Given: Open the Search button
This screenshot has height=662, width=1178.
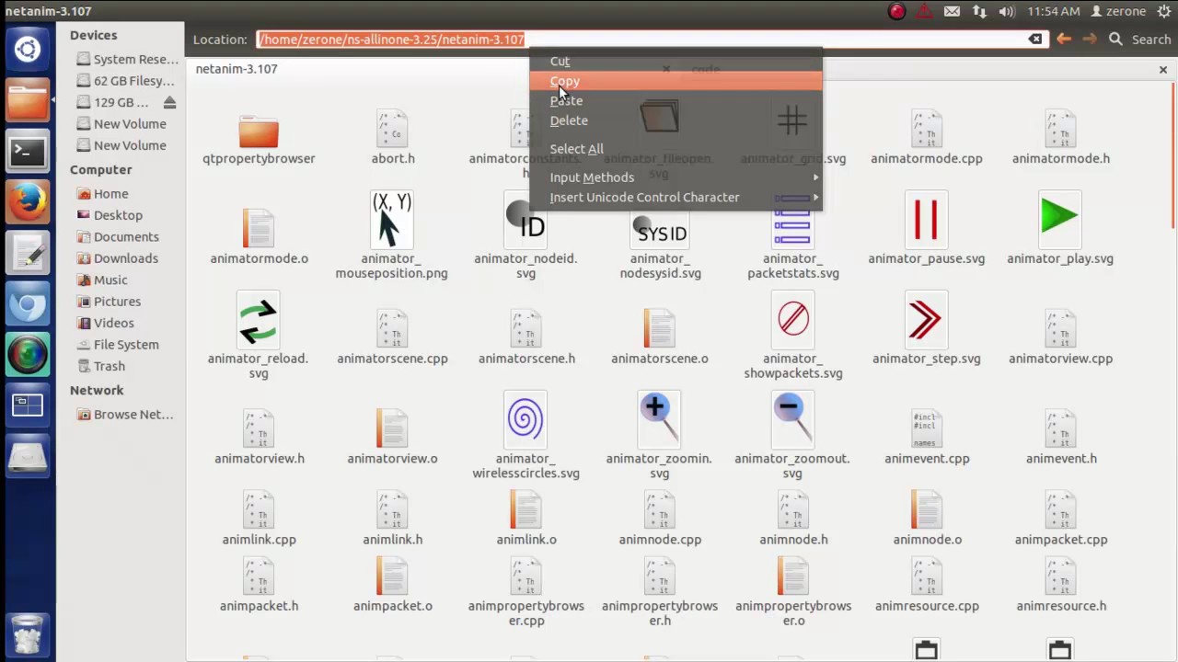Looking at the screenshot, I should point(1140,40).
